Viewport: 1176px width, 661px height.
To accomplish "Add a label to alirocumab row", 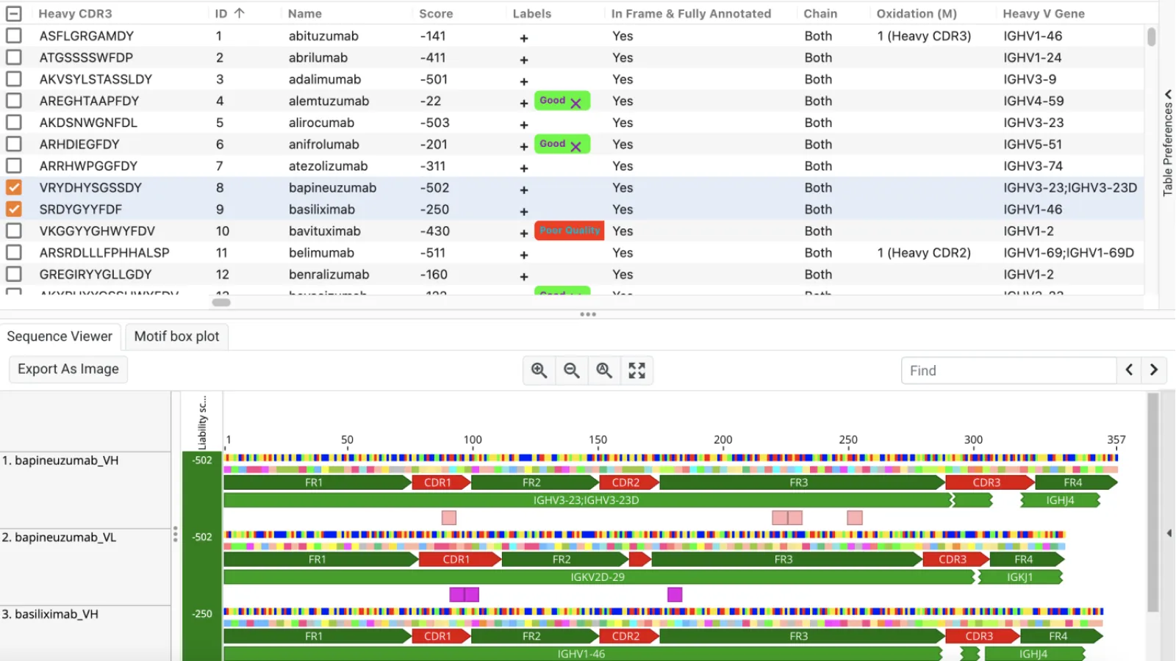I will [524, 125].
